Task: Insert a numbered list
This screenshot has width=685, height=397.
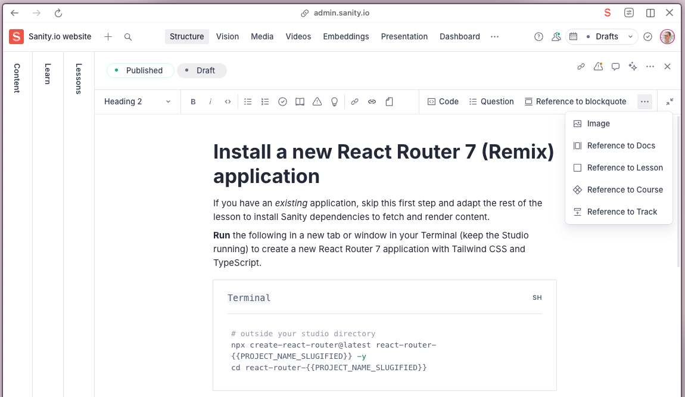Action: tap(265, 101)
